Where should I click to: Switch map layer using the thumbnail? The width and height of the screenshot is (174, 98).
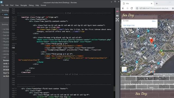(x=124, y=69)
